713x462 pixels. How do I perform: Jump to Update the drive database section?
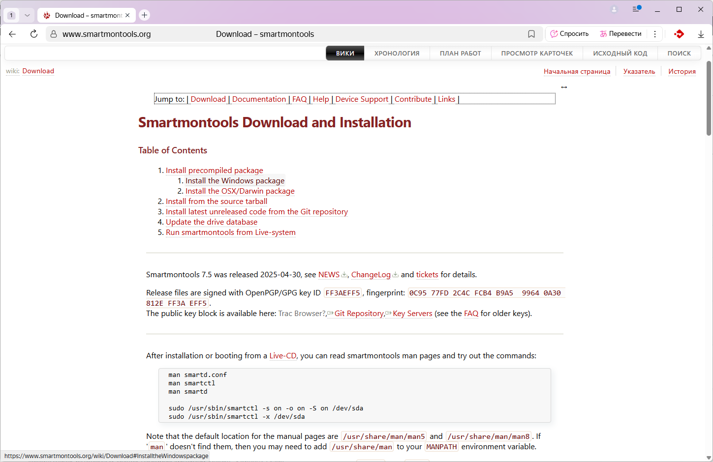coord(212,222)
